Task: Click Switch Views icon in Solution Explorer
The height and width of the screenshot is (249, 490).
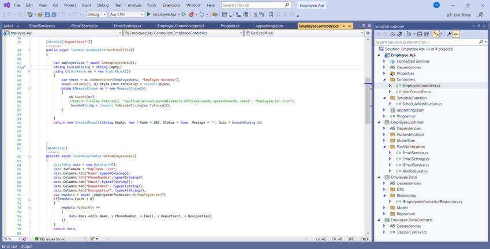Action: click(399, 34)
